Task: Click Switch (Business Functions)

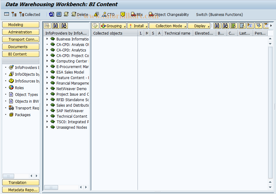Action: pyautogui.click(x=219, y=15)
